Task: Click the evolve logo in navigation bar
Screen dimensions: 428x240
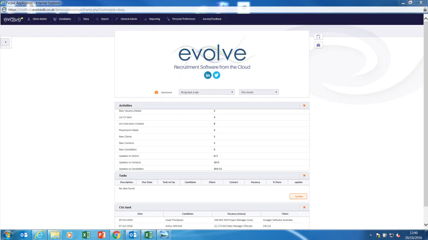Action: point(13,19)
